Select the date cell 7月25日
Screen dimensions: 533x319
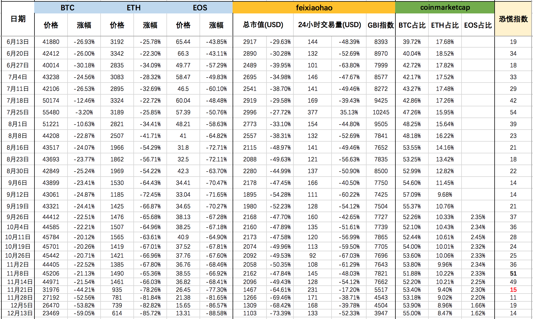(x=18, y=112)
